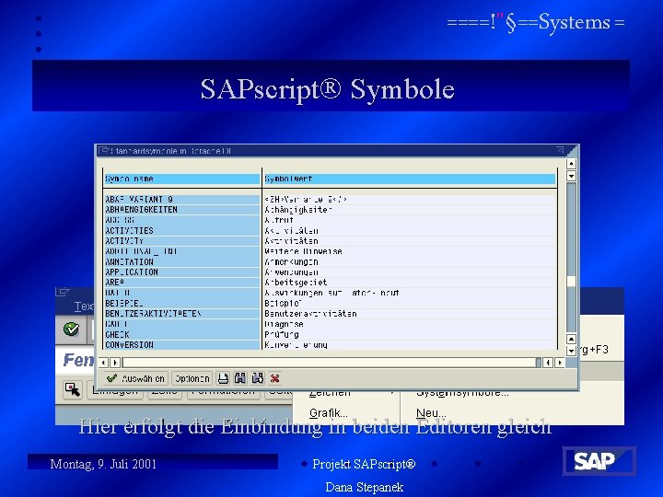
Task: Click the dialog title bar menu icon
Action: pos(103,150)
